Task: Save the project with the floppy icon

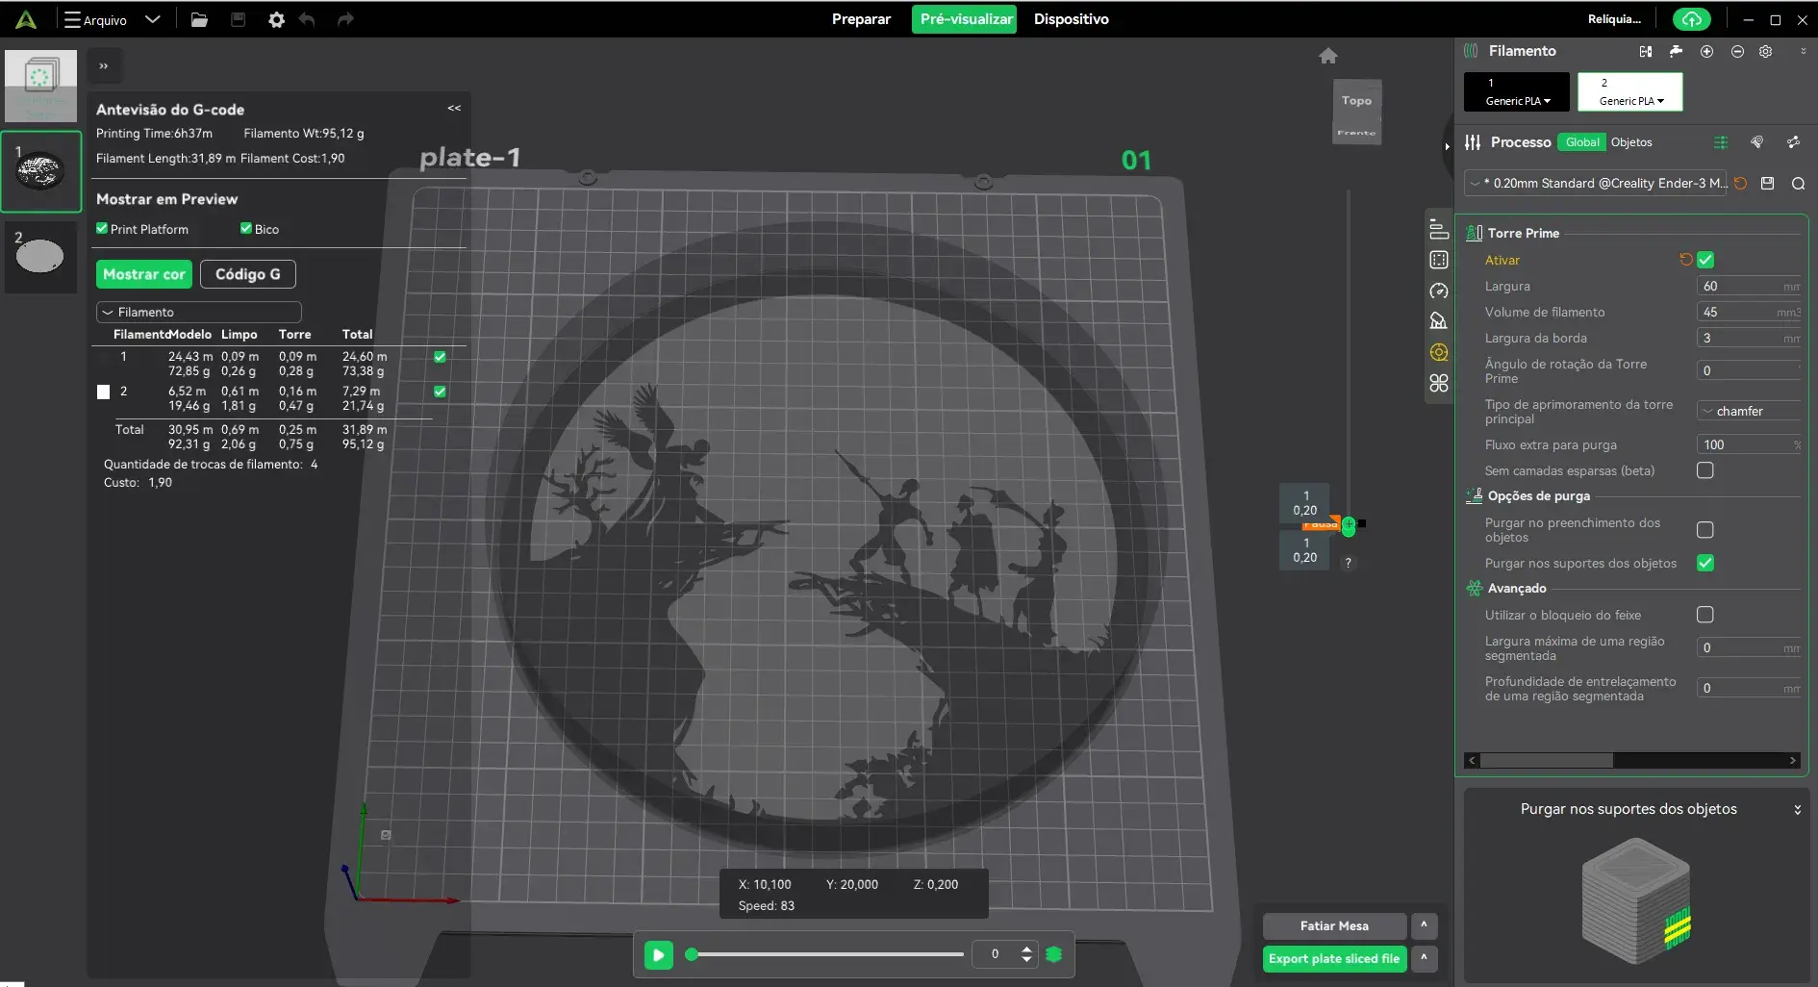Action: click(x=238, y=19)
